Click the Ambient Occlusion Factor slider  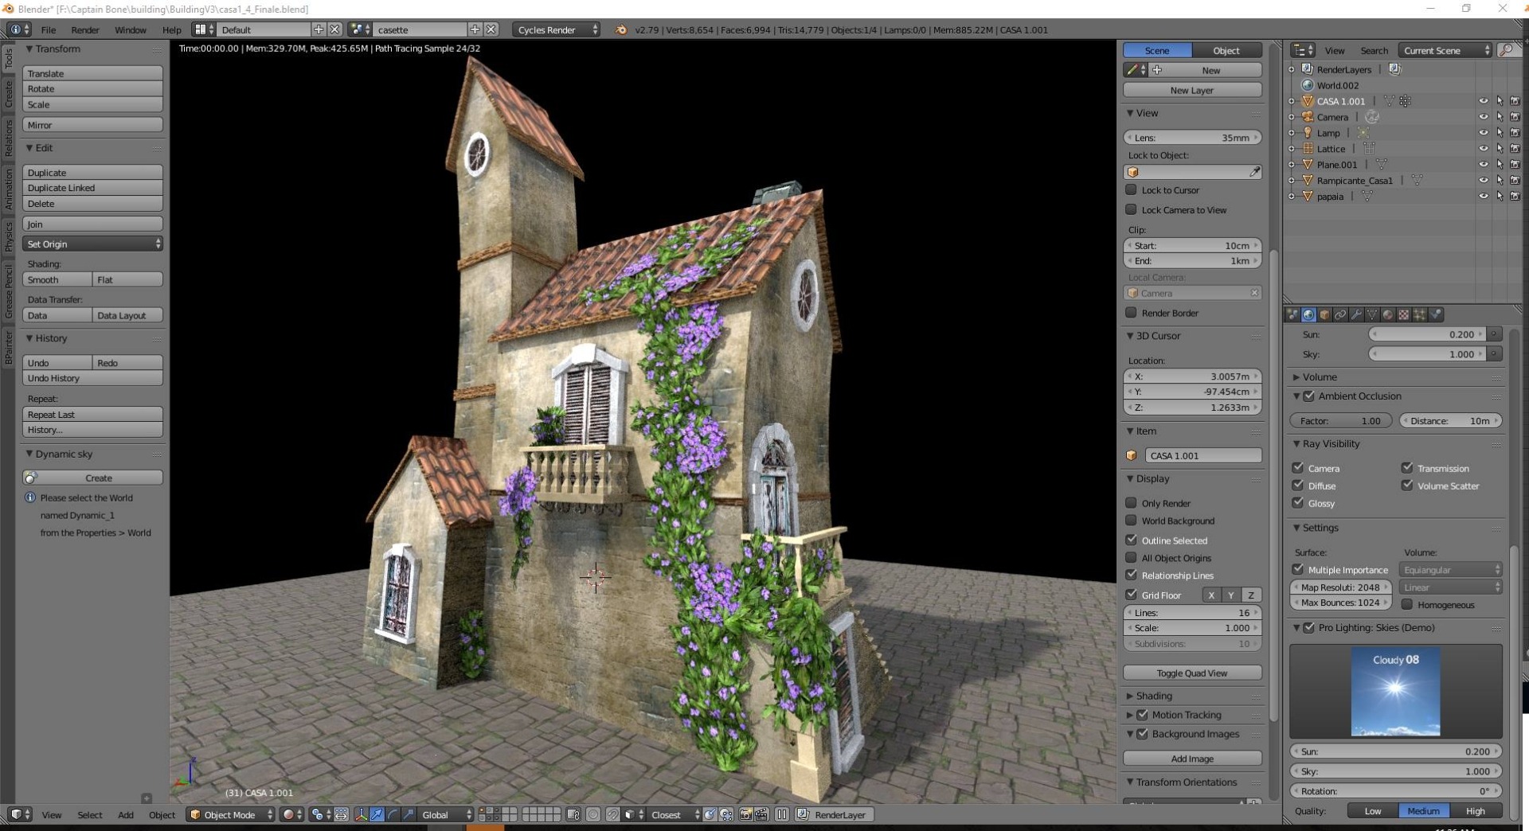(x=1341, y=420)
